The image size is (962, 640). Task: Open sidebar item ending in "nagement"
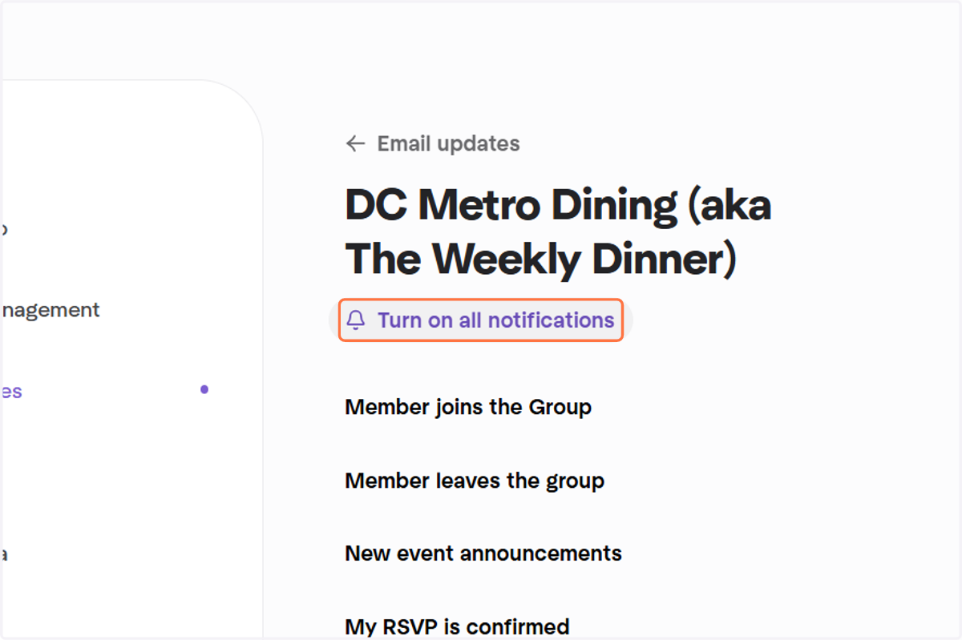tap(50, 310)
